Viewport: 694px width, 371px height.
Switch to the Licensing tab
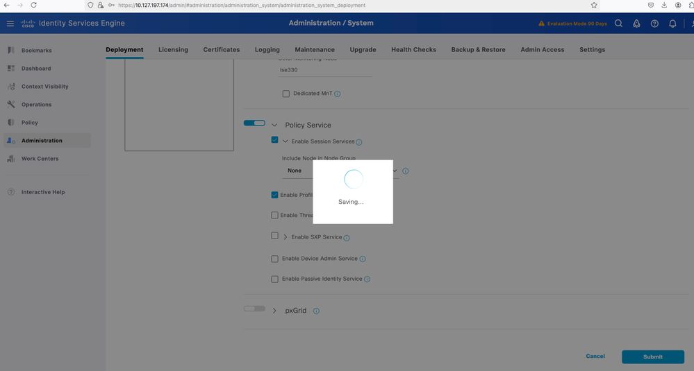173,49
